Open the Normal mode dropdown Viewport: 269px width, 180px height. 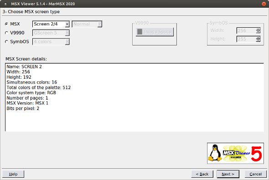87,24
